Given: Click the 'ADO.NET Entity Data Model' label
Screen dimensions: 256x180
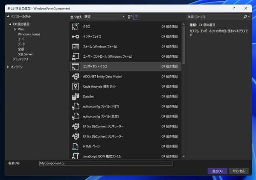Looking at the screenshot, I should 102,77.
